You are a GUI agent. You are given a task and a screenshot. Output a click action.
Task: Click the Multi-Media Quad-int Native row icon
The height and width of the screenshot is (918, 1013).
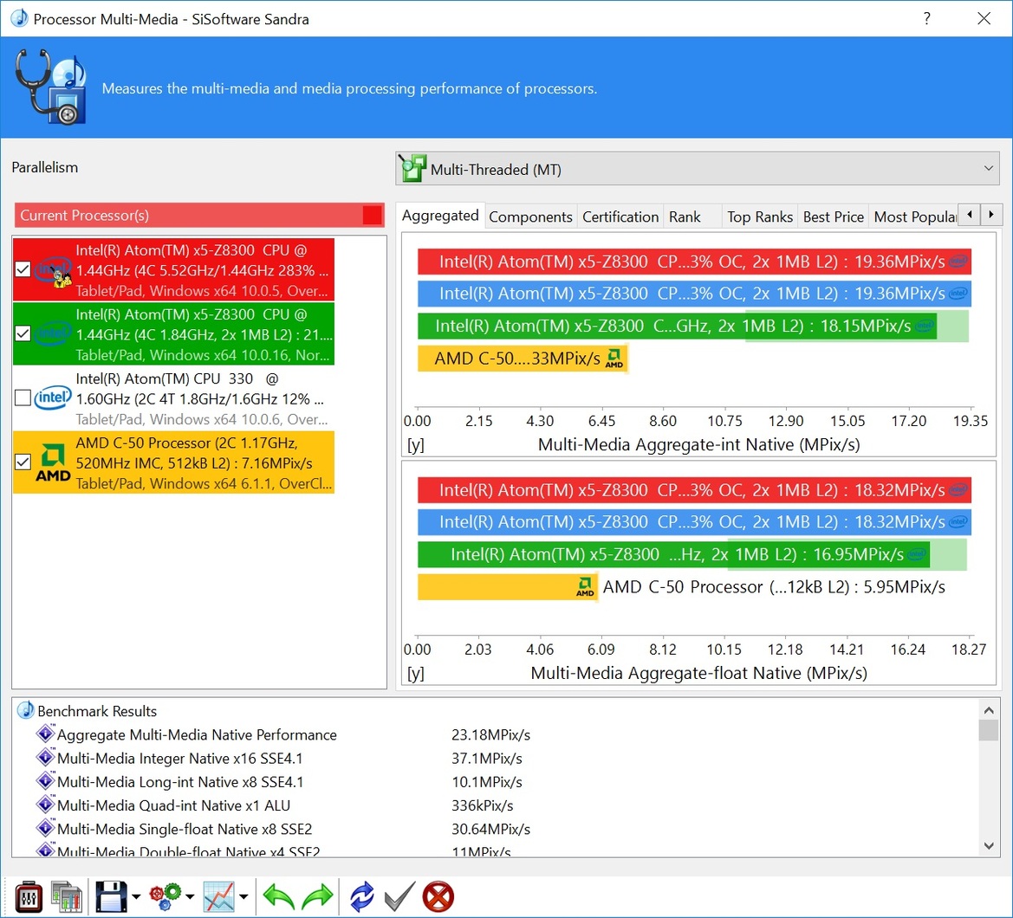point(45,805)
